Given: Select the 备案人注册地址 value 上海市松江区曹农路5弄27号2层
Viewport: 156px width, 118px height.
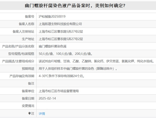Looking at the screenshot, I should pos(61,32).
